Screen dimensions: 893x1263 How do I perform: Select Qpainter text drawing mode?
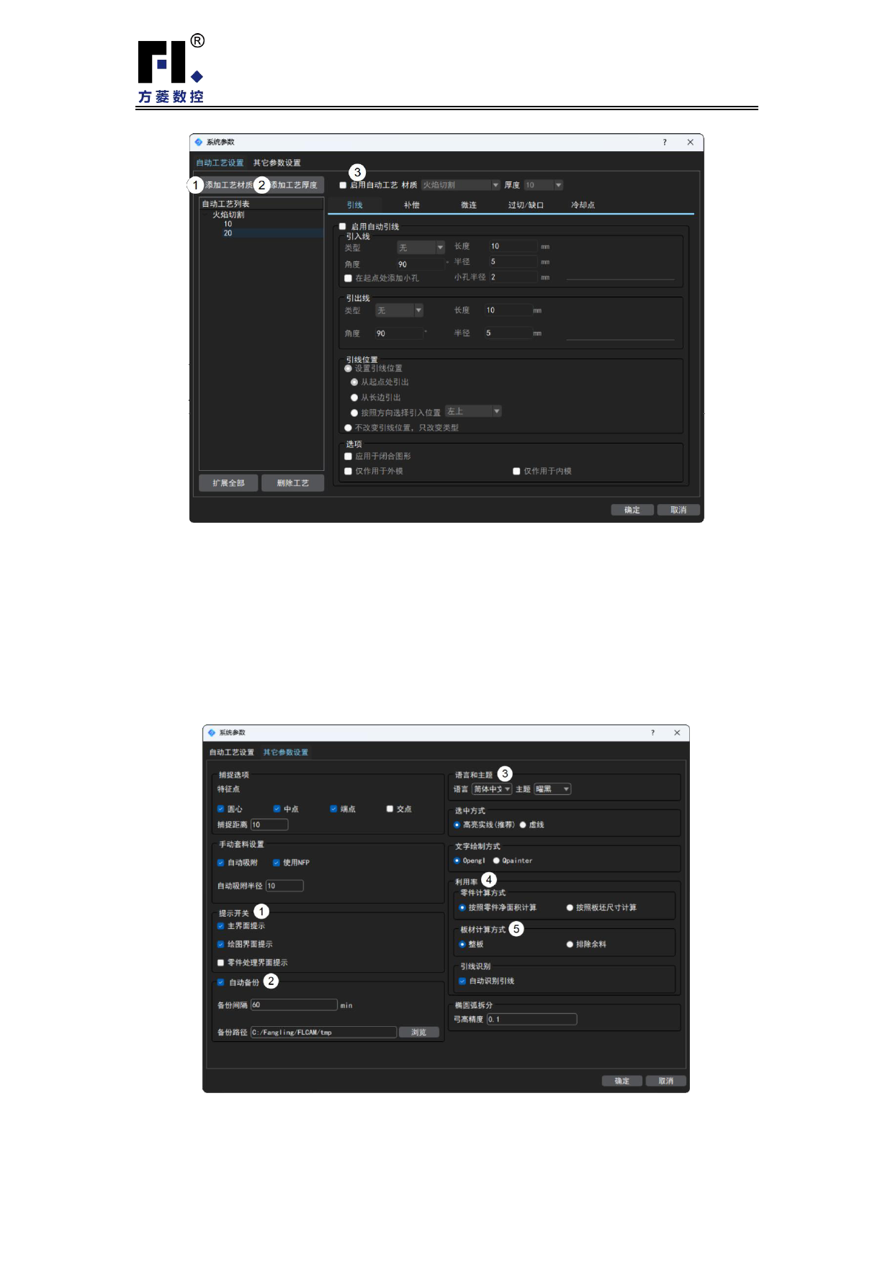point(496,860)
